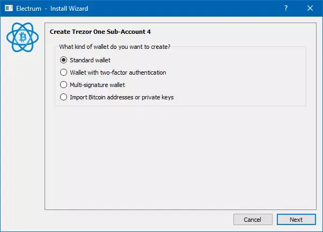
Task: Click the Electrum Bitcoin atom logo
Action: (23, 37)
